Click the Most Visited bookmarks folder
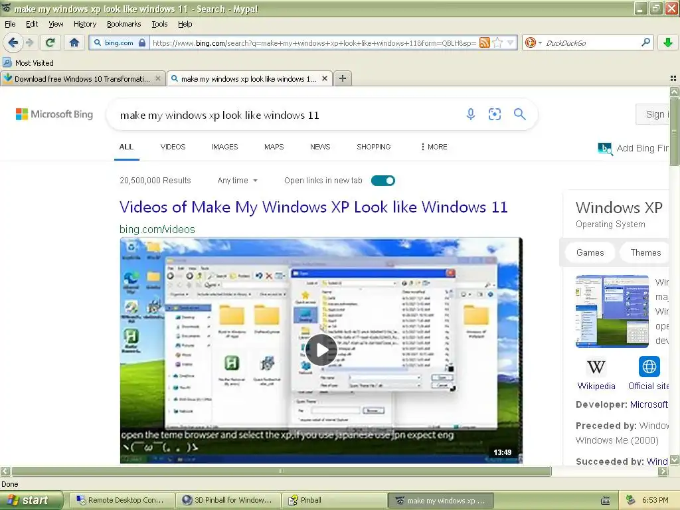This screenshot has width=680, height=510. pyautogui.click(x=29, y=63)
